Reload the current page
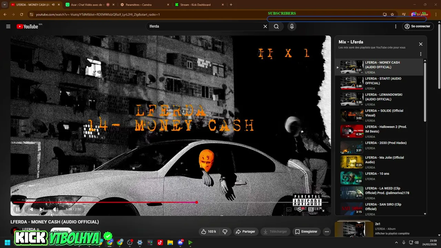The width and height of the screenshot is (441, 248). 21,14
